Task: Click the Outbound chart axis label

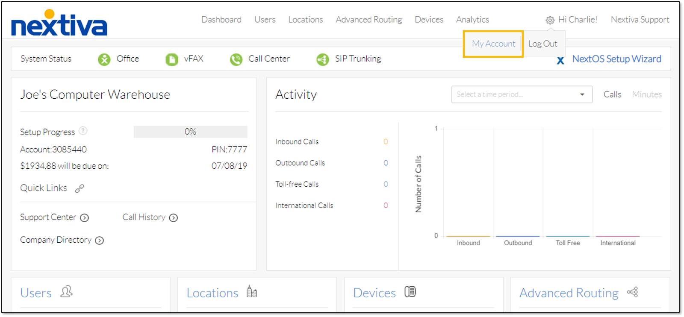Action: pos(518,243)
